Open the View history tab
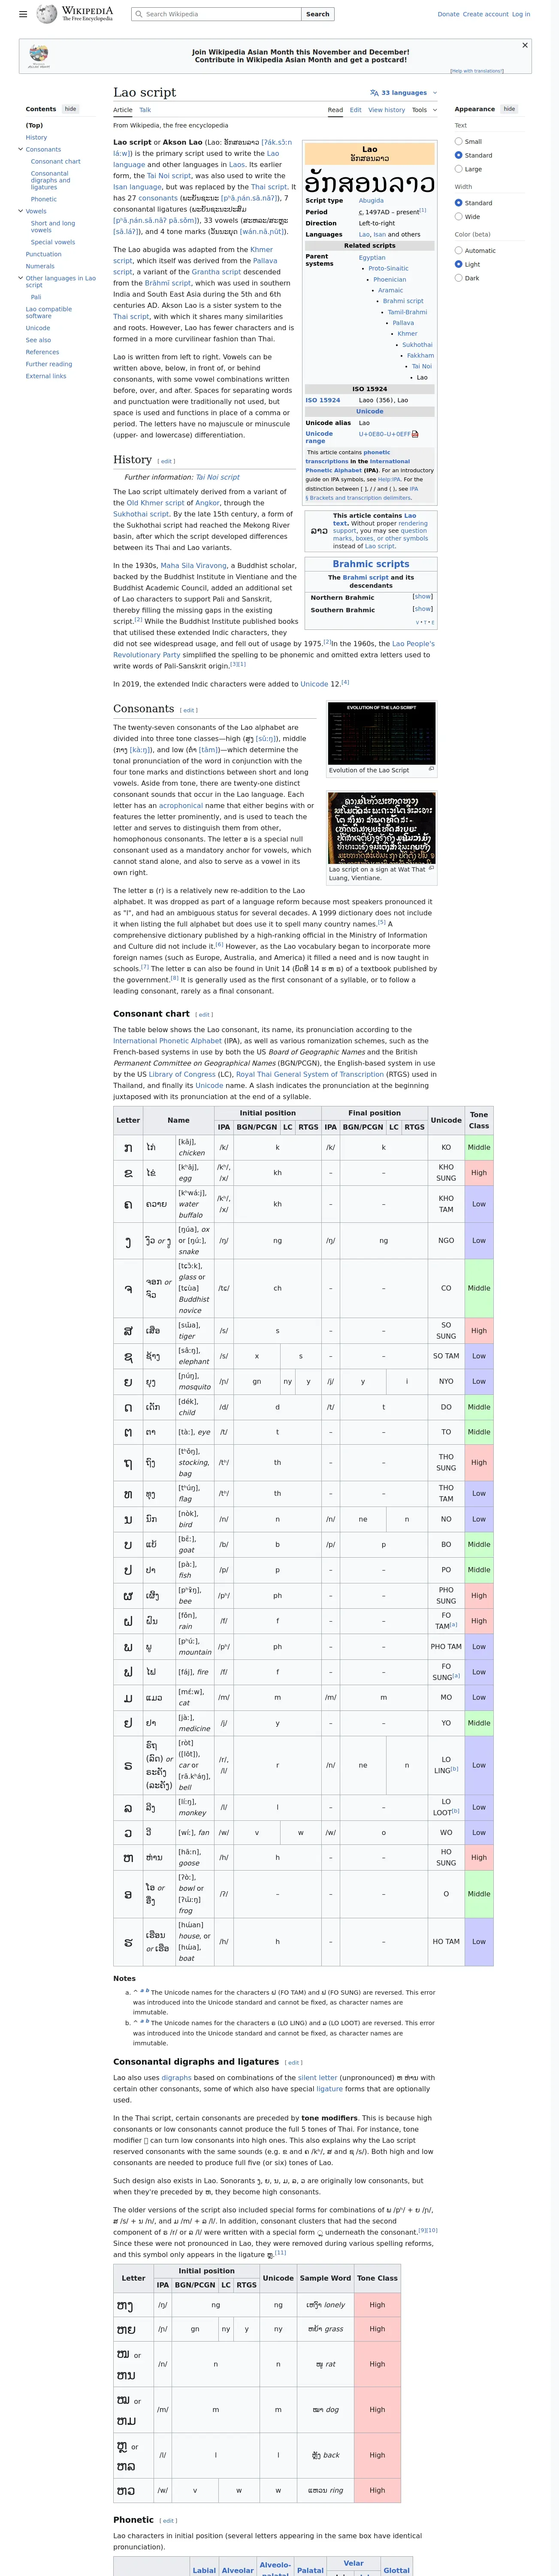The height and width of the screenshot is (2576, 559). click(x=386, y=110)
